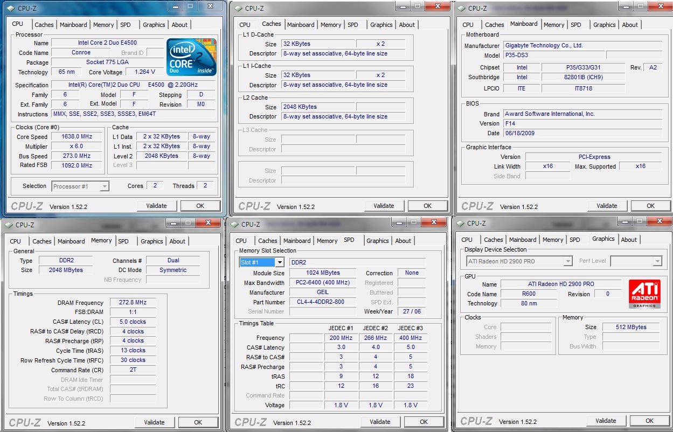Close the CPU-Z window showing SPD slot info
673x432 pixels.
coord(434,223)
